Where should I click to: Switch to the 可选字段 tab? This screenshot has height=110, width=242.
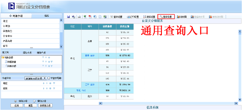click(16, 16)
